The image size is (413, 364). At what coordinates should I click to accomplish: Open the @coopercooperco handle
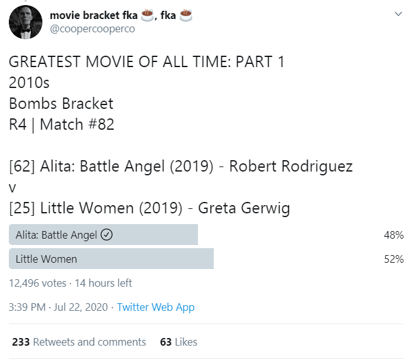[x=92, y=28]
